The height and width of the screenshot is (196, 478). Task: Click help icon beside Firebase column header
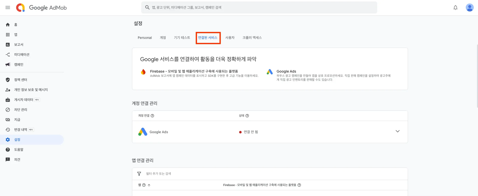pos(299,185)
